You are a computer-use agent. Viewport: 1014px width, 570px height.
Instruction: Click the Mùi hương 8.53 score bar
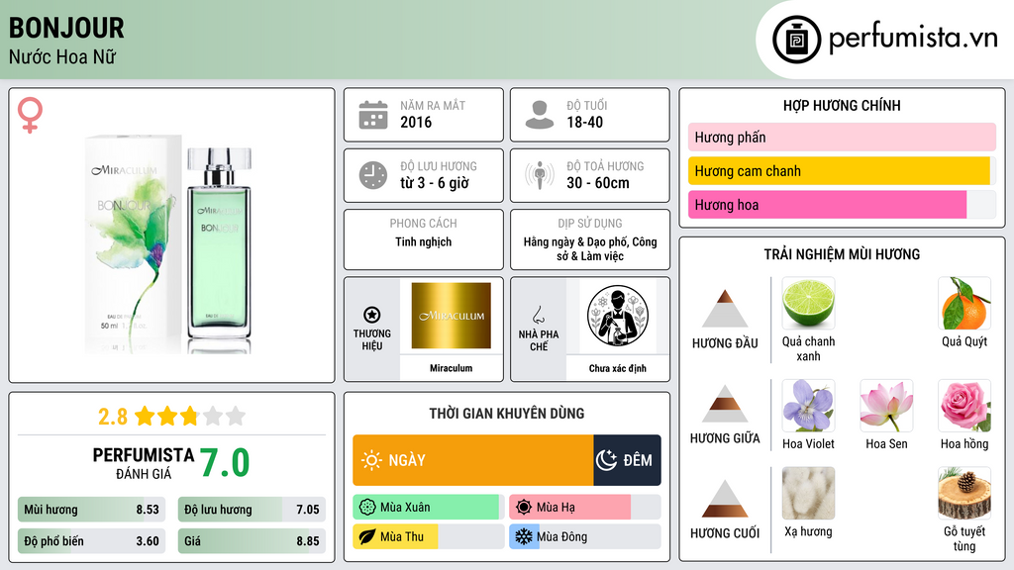coord(91,510)
